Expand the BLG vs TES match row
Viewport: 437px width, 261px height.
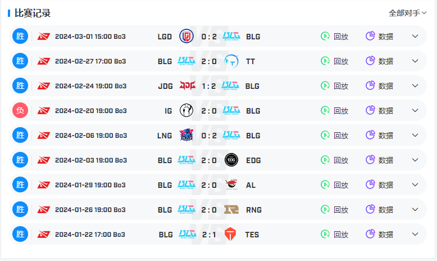click(415, 234)
